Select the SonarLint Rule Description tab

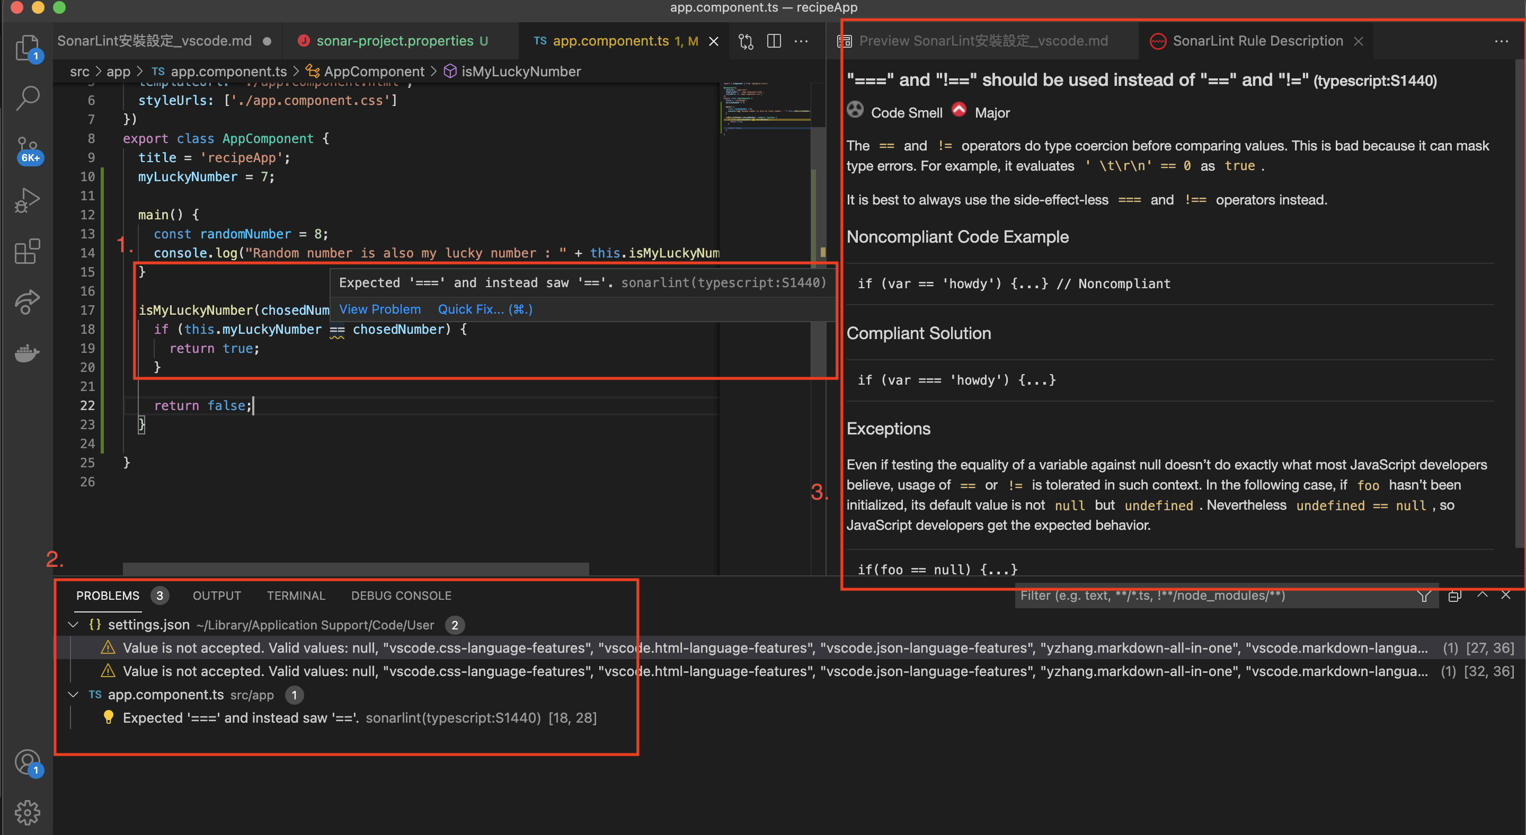[x=1257, y=41]
